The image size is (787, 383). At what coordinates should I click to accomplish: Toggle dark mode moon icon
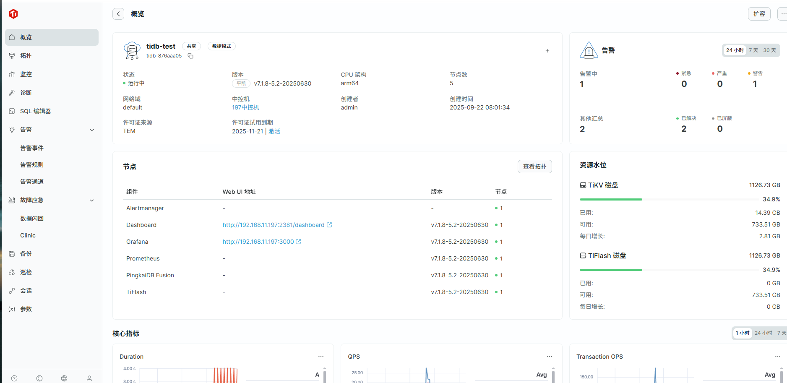coord(39,378)
